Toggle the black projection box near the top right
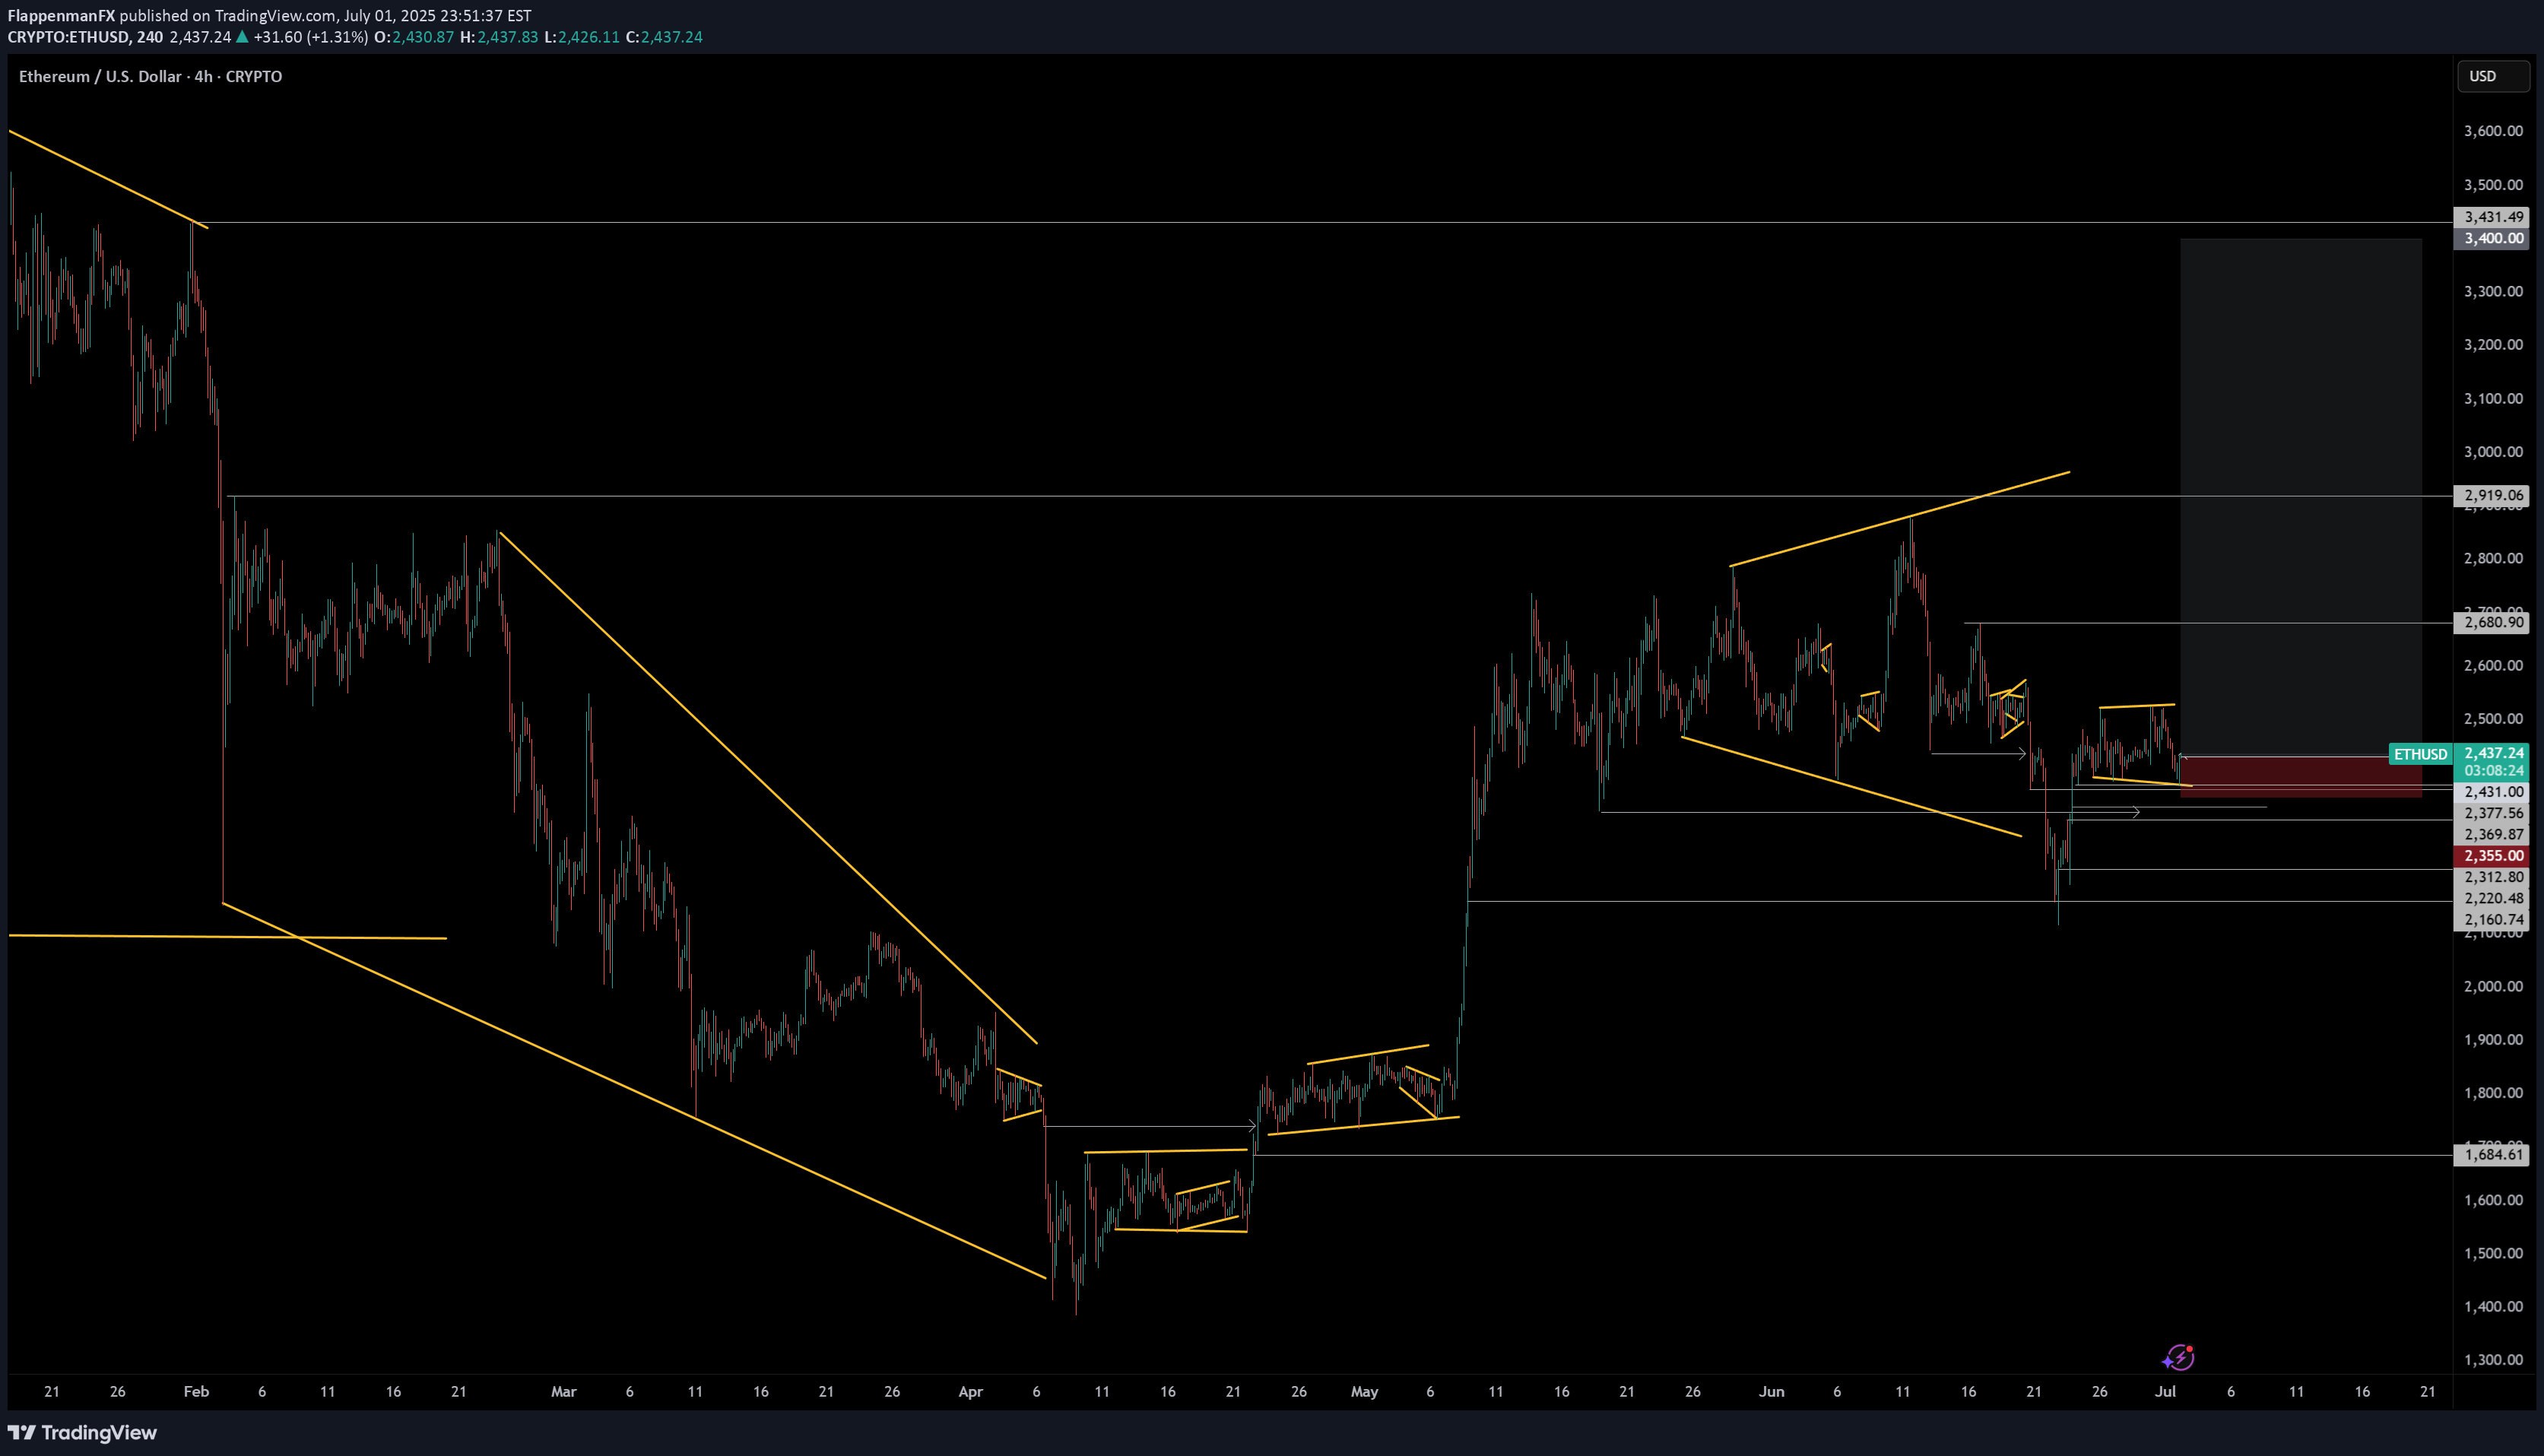Image resolution: width=2544 pixels, height=1456 pixels. pyautogui.click(x=2300, y=400)
